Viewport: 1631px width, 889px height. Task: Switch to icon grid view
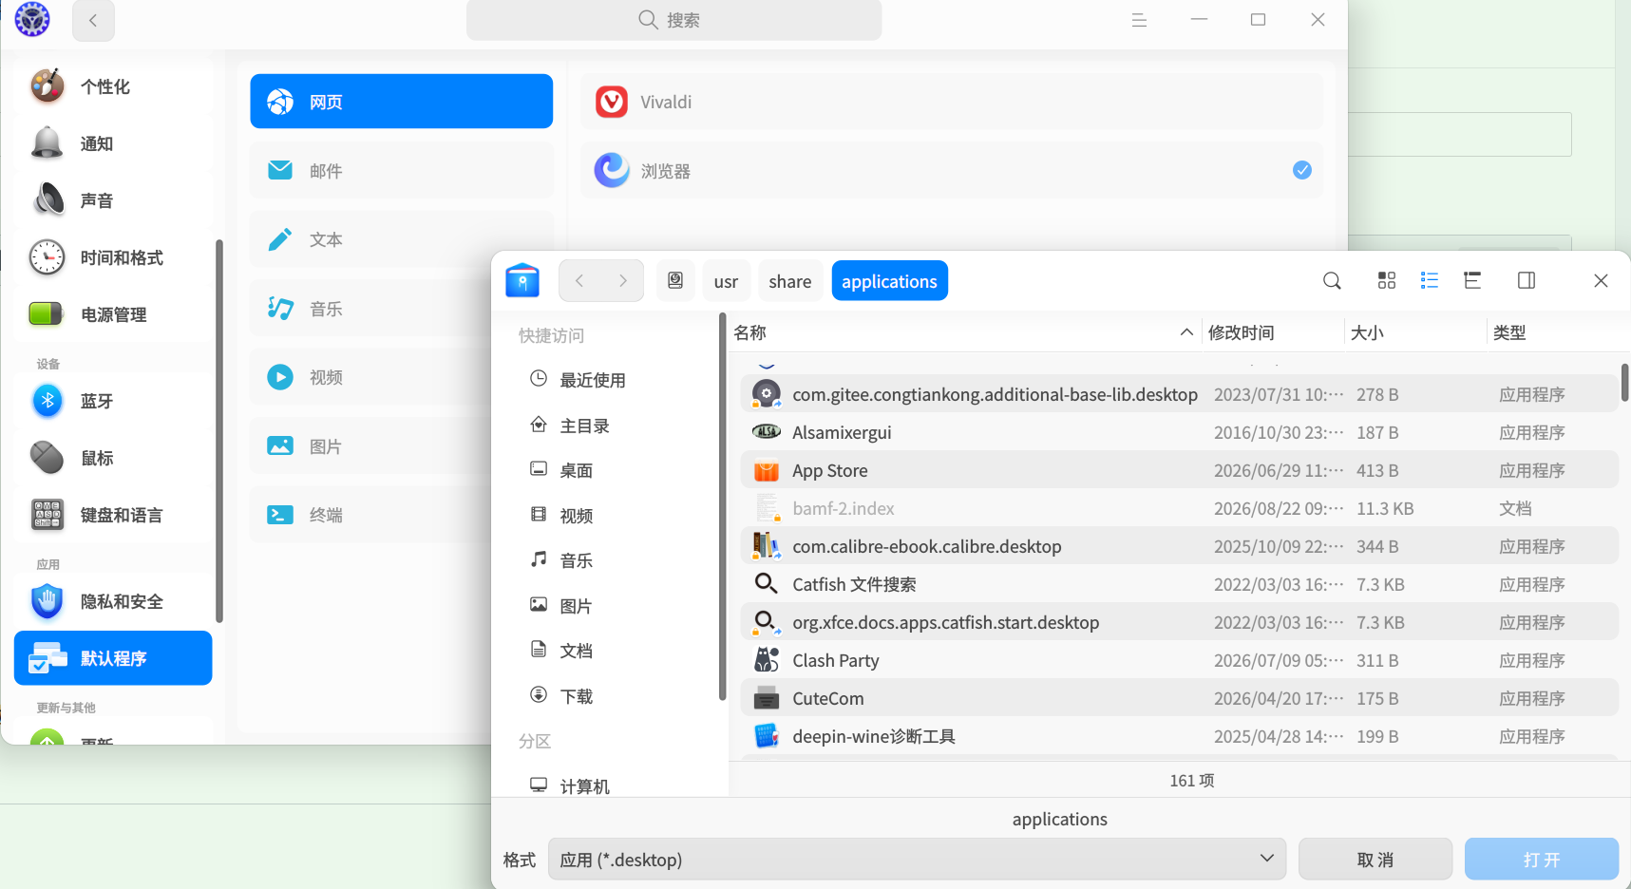[1387, 280]
